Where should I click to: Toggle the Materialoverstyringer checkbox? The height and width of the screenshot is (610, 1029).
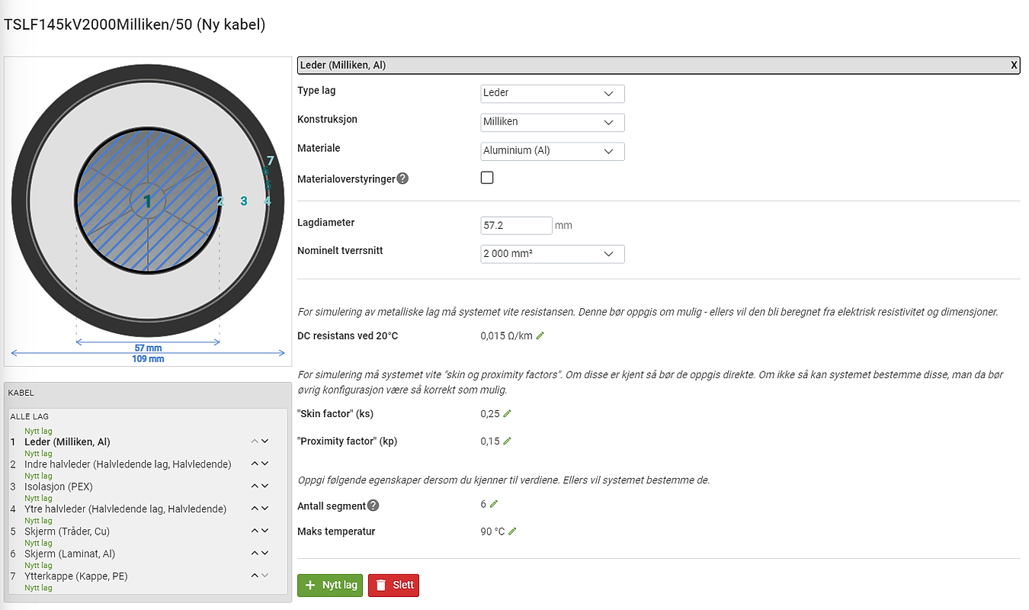(487, 178)
